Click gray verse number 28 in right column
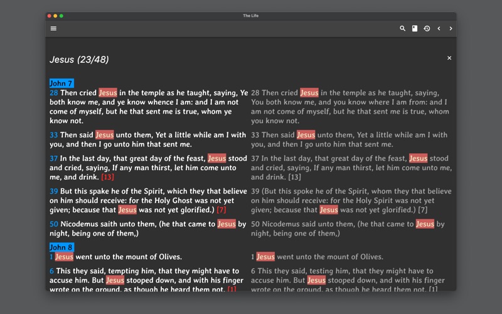 coord(255,93)
